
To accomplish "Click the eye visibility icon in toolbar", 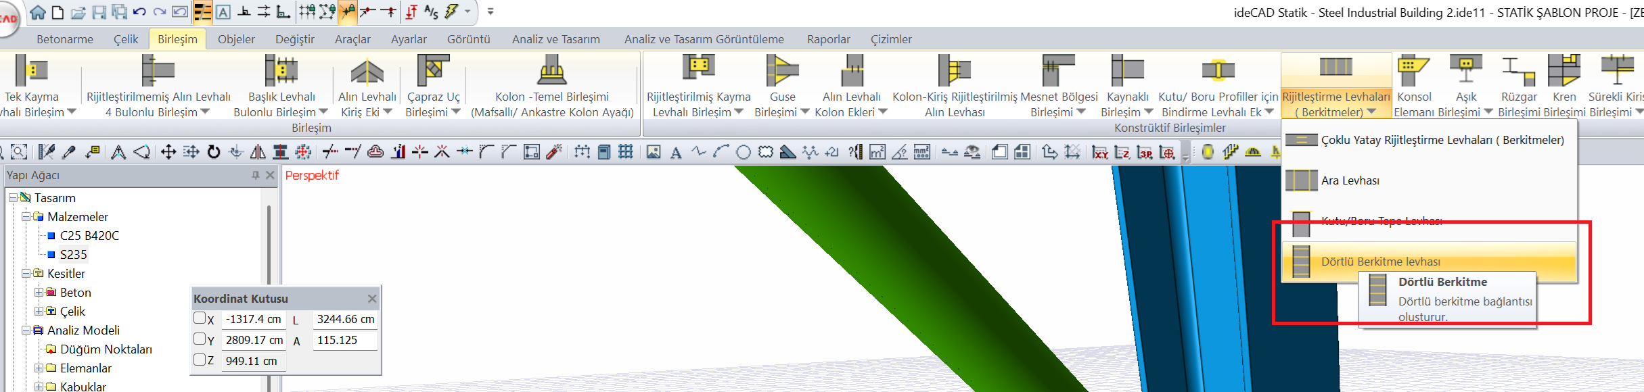I will (972, 152).
